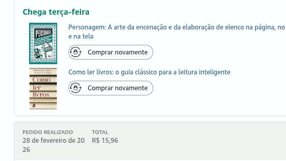
Task: Click the year "26" on the order date
Action: pos(26,149)
